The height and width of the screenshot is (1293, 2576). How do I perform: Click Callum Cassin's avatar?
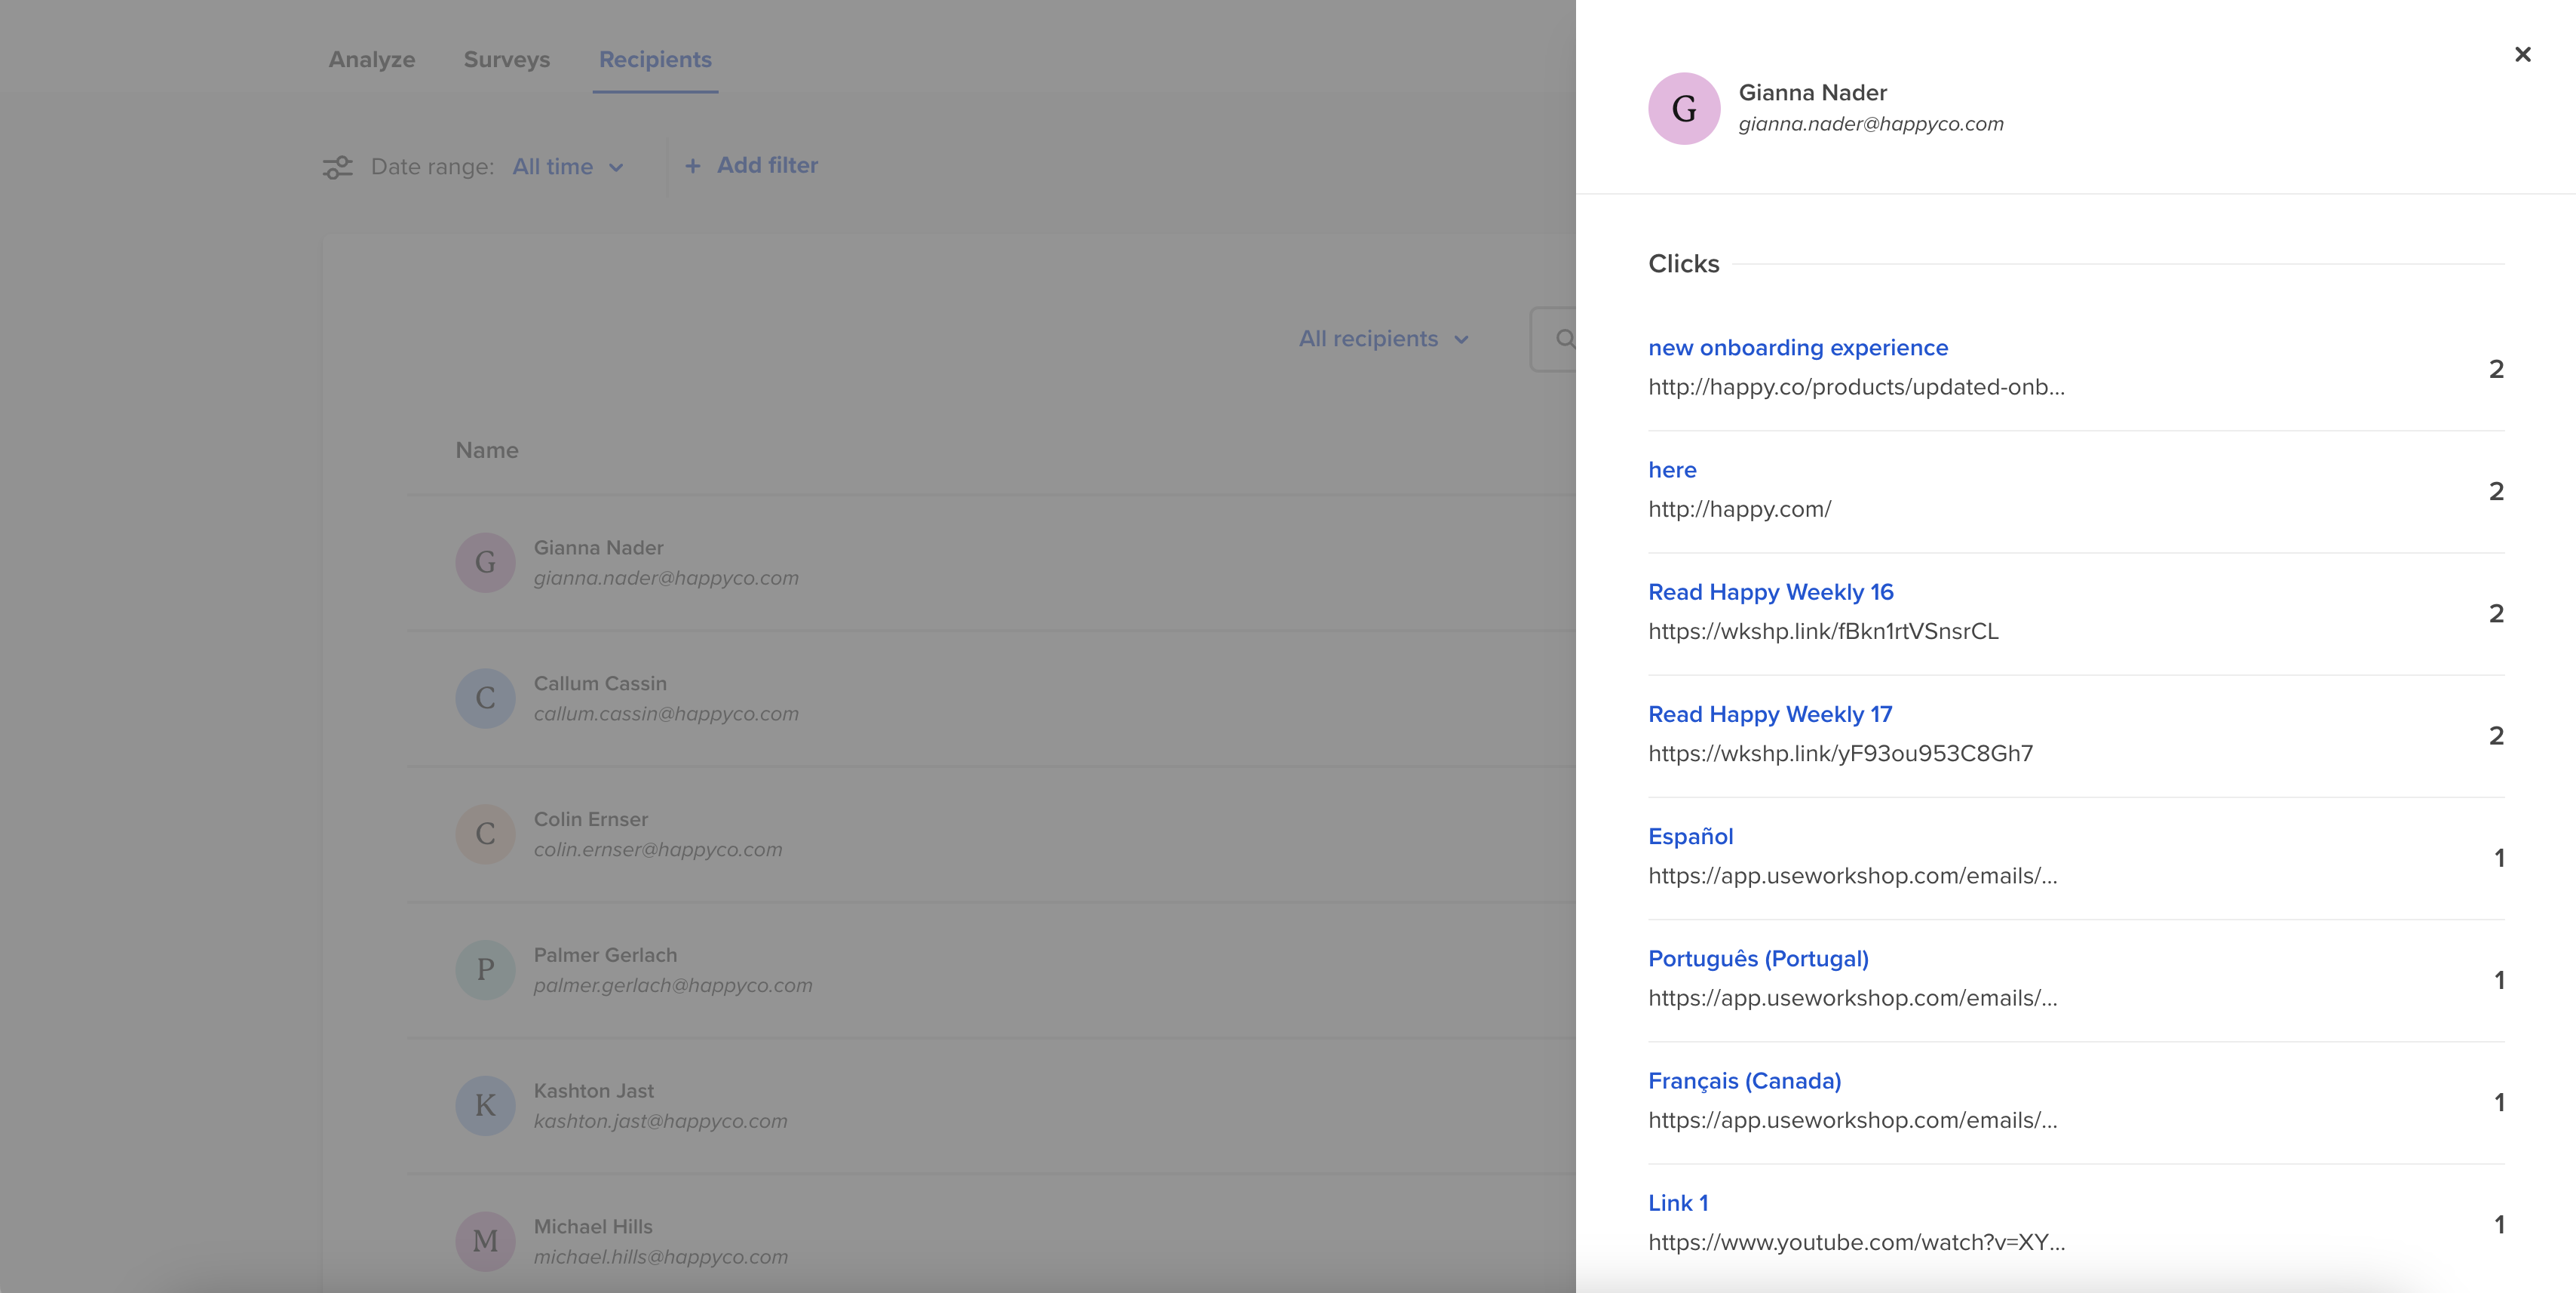(x=485, y=698)
